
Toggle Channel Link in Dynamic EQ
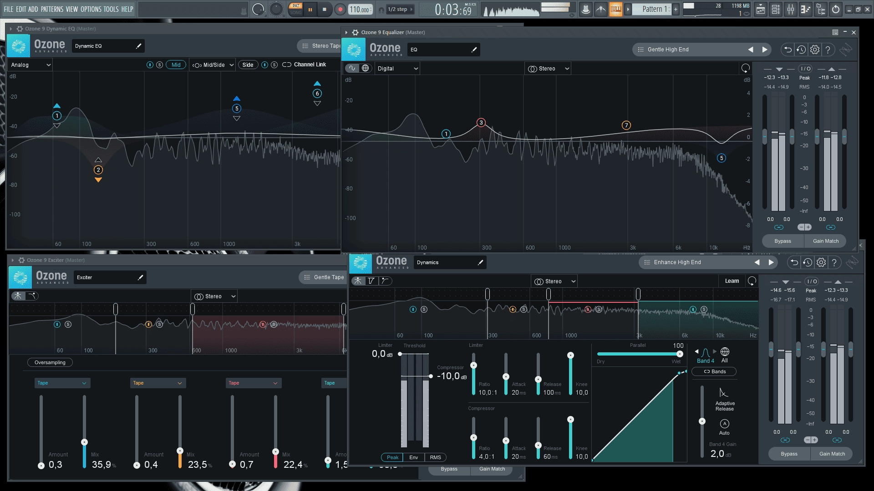[x=304, y=65]
